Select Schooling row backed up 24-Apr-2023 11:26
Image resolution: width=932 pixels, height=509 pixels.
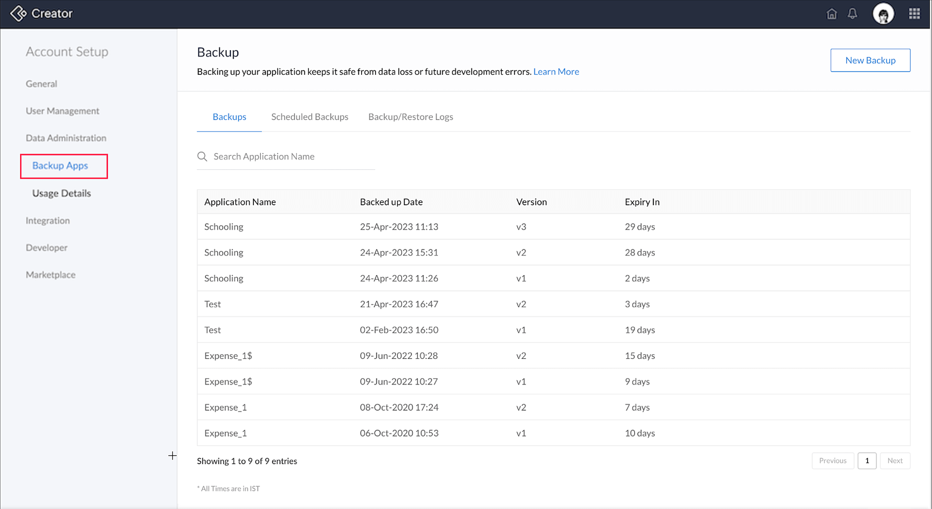pos(554,278)
